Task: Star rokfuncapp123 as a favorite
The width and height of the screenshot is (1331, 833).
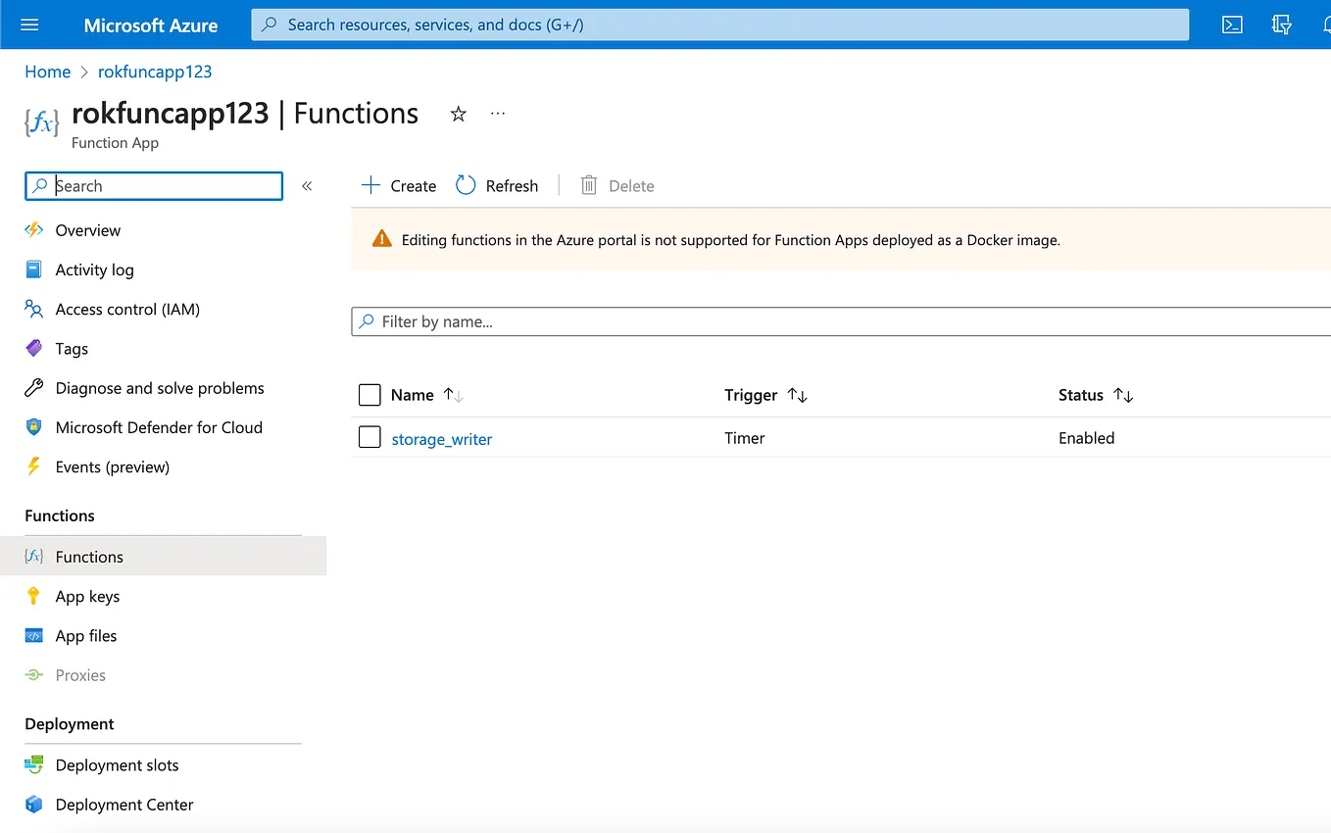Action: 458,114
